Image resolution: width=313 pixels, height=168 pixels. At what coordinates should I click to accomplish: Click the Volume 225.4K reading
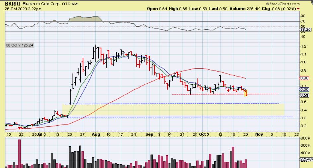[245, 9]
